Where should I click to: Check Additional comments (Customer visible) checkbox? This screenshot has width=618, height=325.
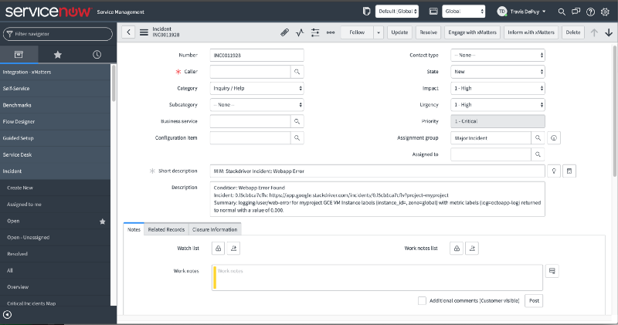pyautogui.click(x=422, y=300)
